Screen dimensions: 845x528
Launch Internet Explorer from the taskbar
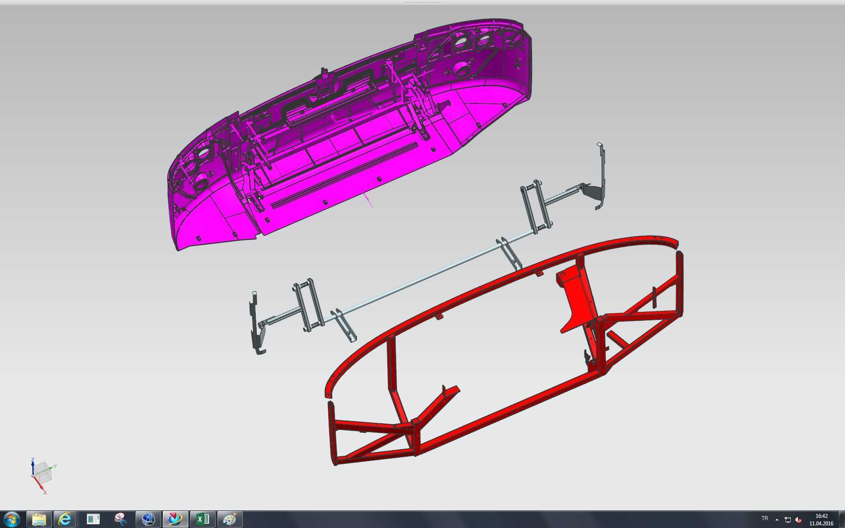pyautogui.click(x=65, y=520)
